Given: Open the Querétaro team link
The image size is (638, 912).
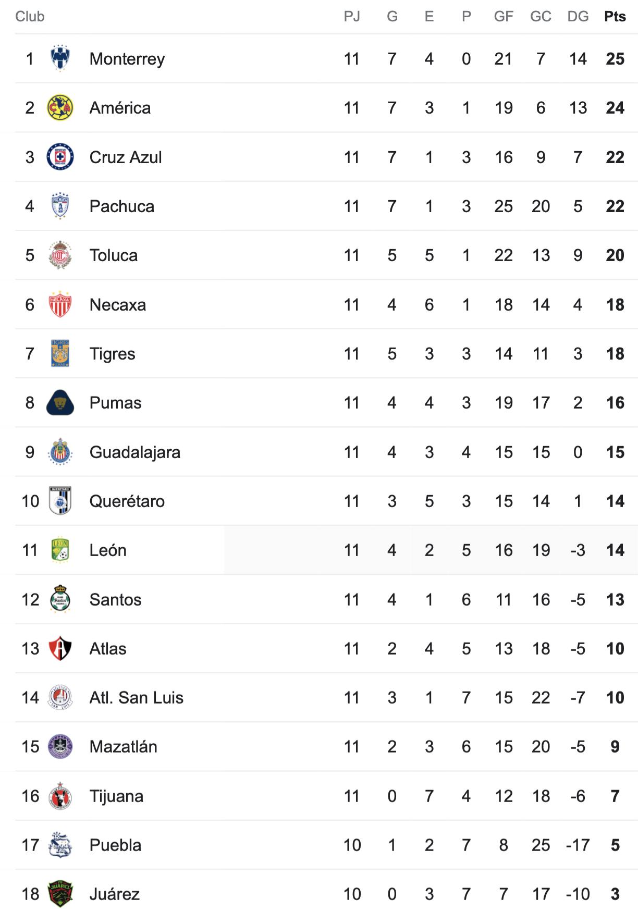Looking at the screenshot, I should click(127, 501).
